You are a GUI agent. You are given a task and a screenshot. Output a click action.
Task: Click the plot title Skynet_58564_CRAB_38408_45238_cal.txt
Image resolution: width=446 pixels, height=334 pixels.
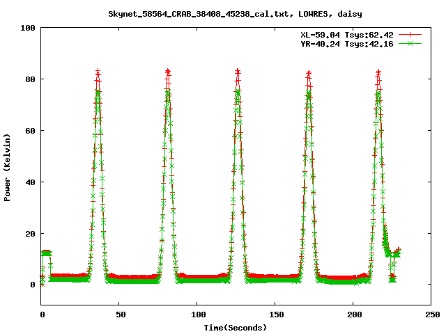tap(201, 14)
